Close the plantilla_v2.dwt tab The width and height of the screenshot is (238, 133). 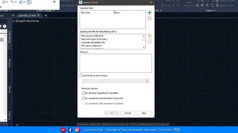tap(39, 16)
